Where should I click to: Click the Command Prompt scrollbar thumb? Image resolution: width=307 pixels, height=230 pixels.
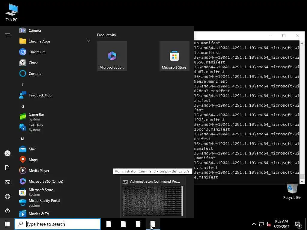302,176
